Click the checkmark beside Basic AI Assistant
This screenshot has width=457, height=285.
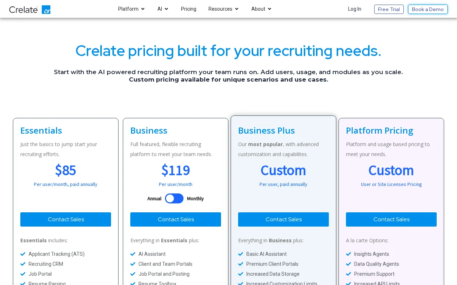[x=241, y=254]
